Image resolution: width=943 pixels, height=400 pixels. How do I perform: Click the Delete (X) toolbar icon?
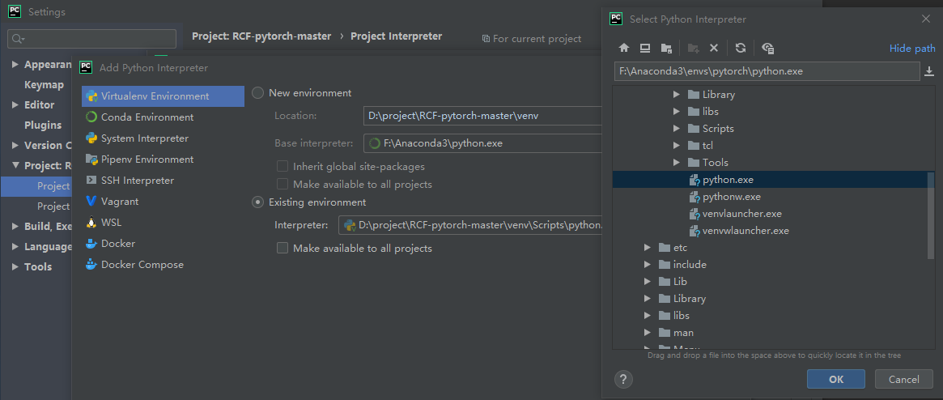tap(714, 49)
